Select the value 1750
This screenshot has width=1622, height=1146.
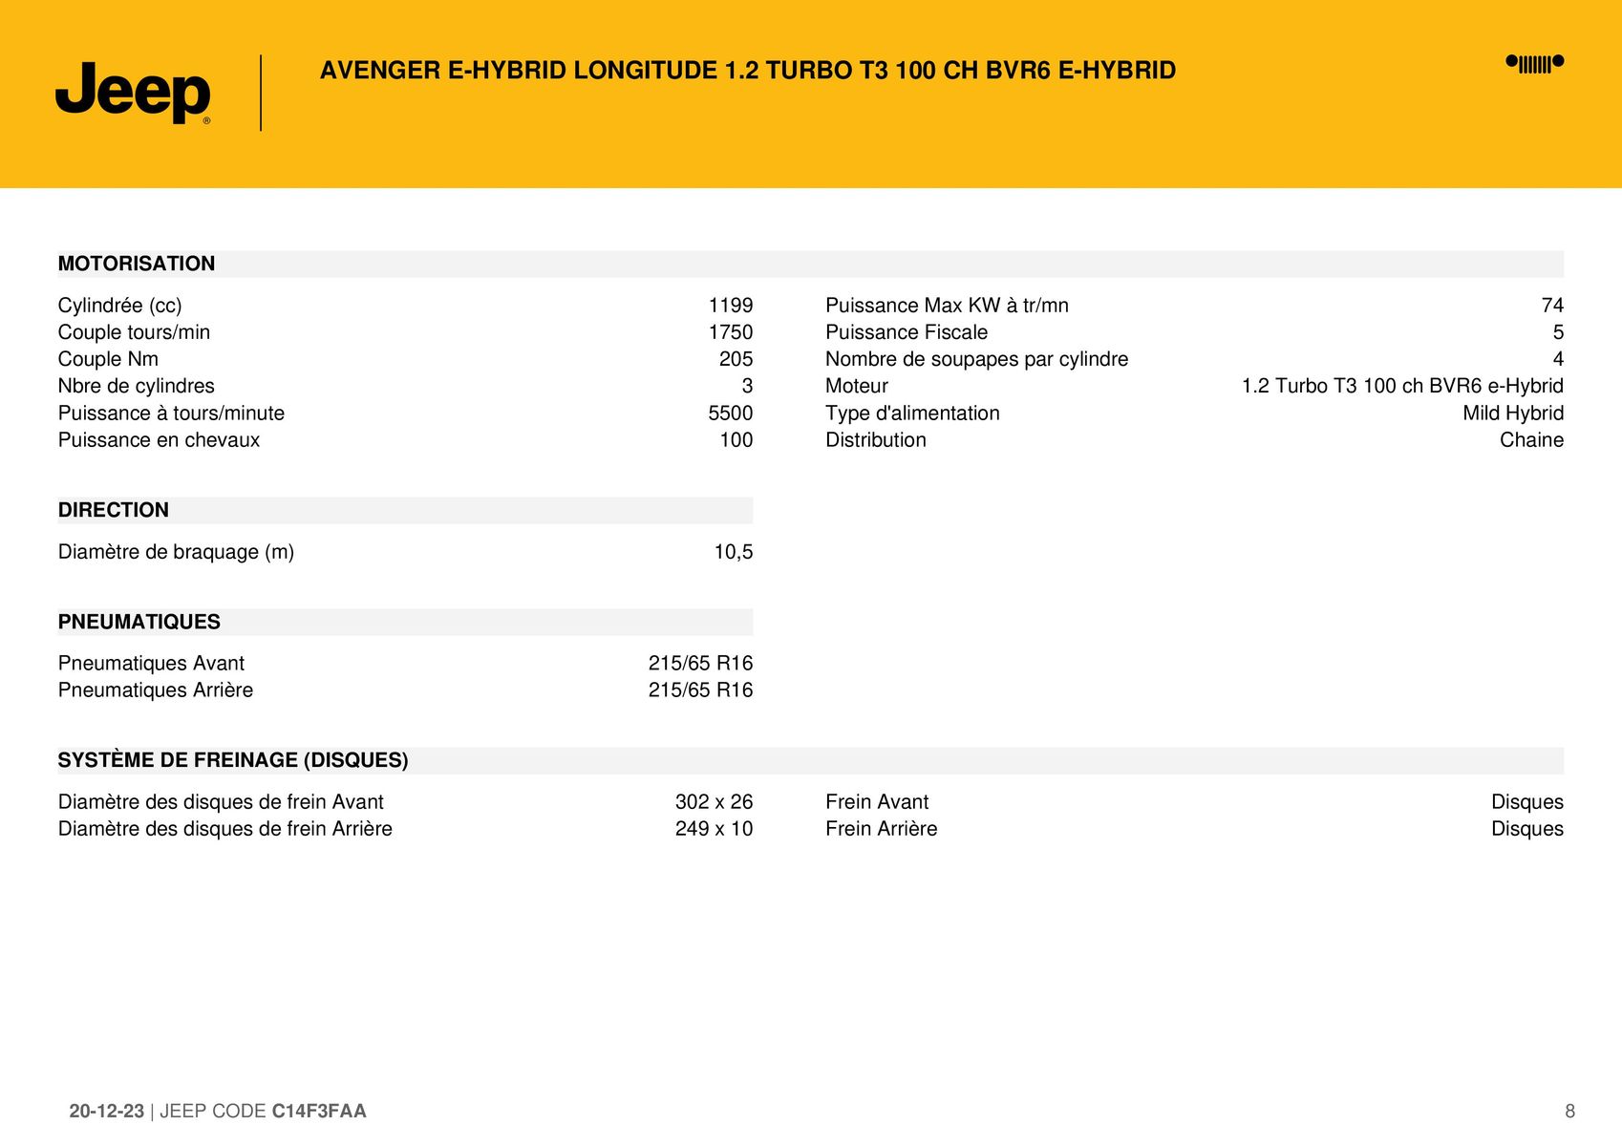[x=731, y=332]
